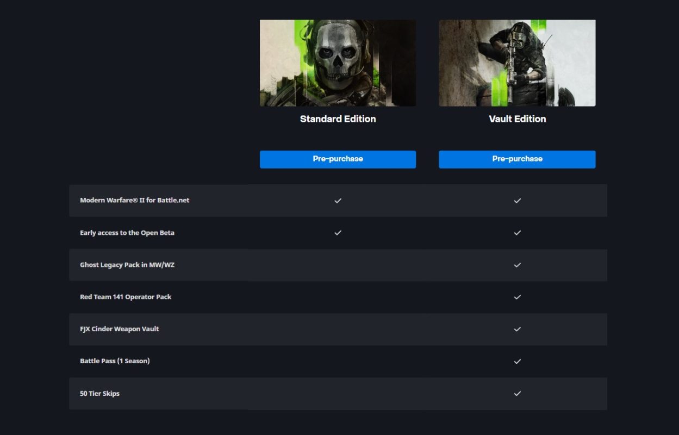The image size is (679, 435).
Task: Open the Vault Edition soldier artwork
Action: point(517,63)
